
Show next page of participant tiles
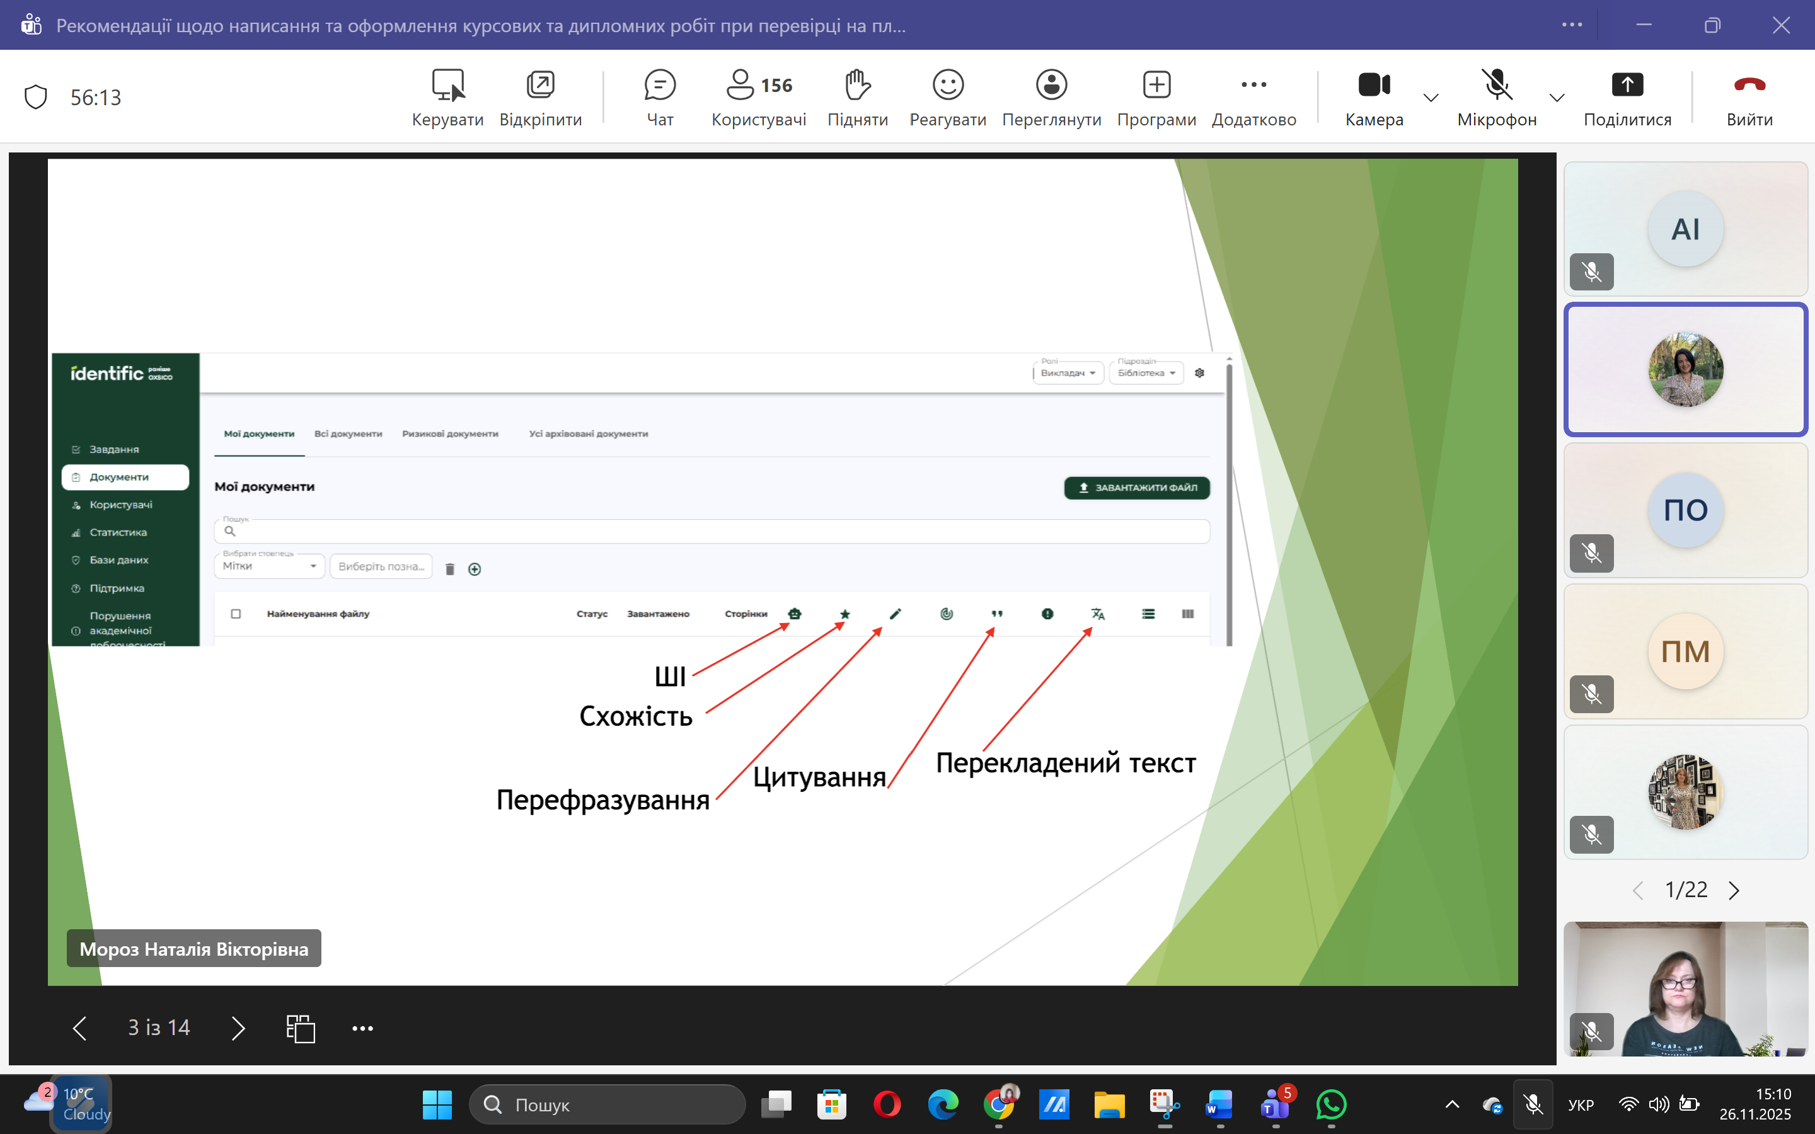pos(1734,890)
